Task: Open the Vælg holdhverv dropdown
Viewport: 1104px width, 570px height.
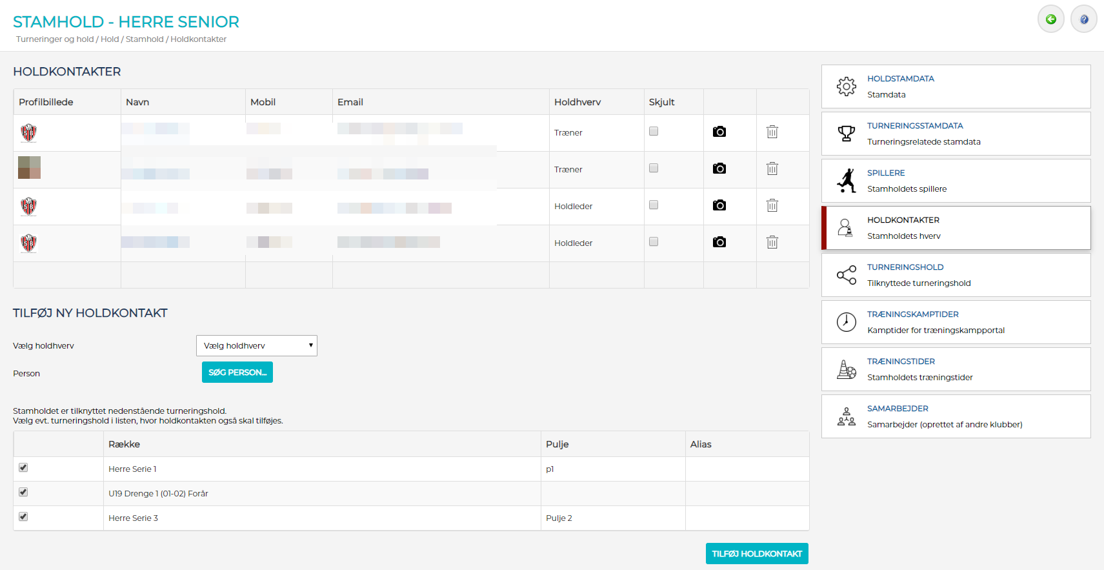Action: click(x=256, y=346)
